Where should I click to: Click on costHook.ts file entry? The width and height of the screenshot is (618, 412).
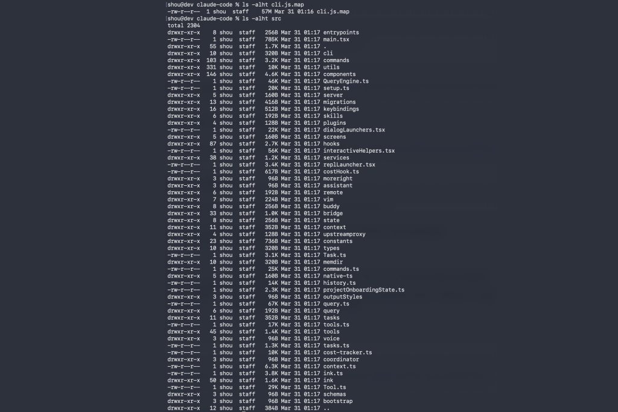click(x=341, y=171)
